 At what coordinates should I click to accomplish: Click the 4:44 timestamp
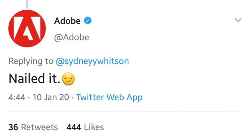click(x=17, y=97)
